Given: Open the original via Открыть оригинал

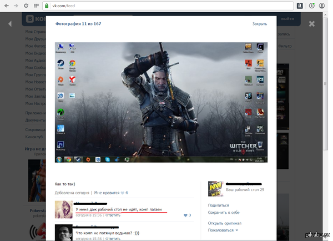Looking at the screenshot, I should coord(225,223).
